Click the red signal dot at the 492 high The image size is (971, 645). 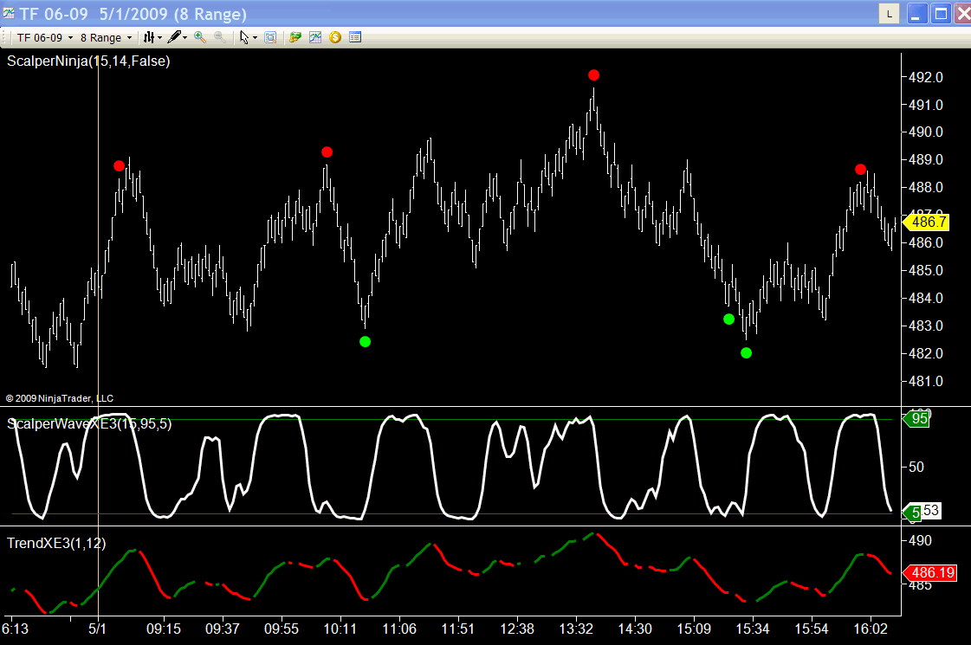594,75
